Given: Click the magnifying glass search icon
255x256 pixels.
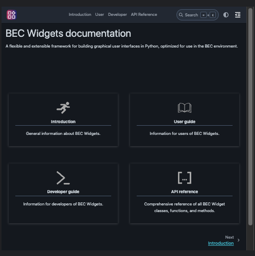Looking at the screenshot, I should pos(181,15).
